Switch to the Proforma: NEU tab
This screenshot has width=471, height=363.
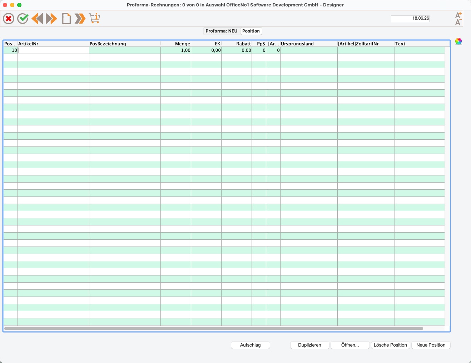pyautogui.click(x=222, y=31)
